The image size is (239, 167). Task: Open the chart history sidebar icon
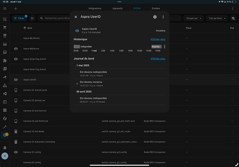coord(5,44)
